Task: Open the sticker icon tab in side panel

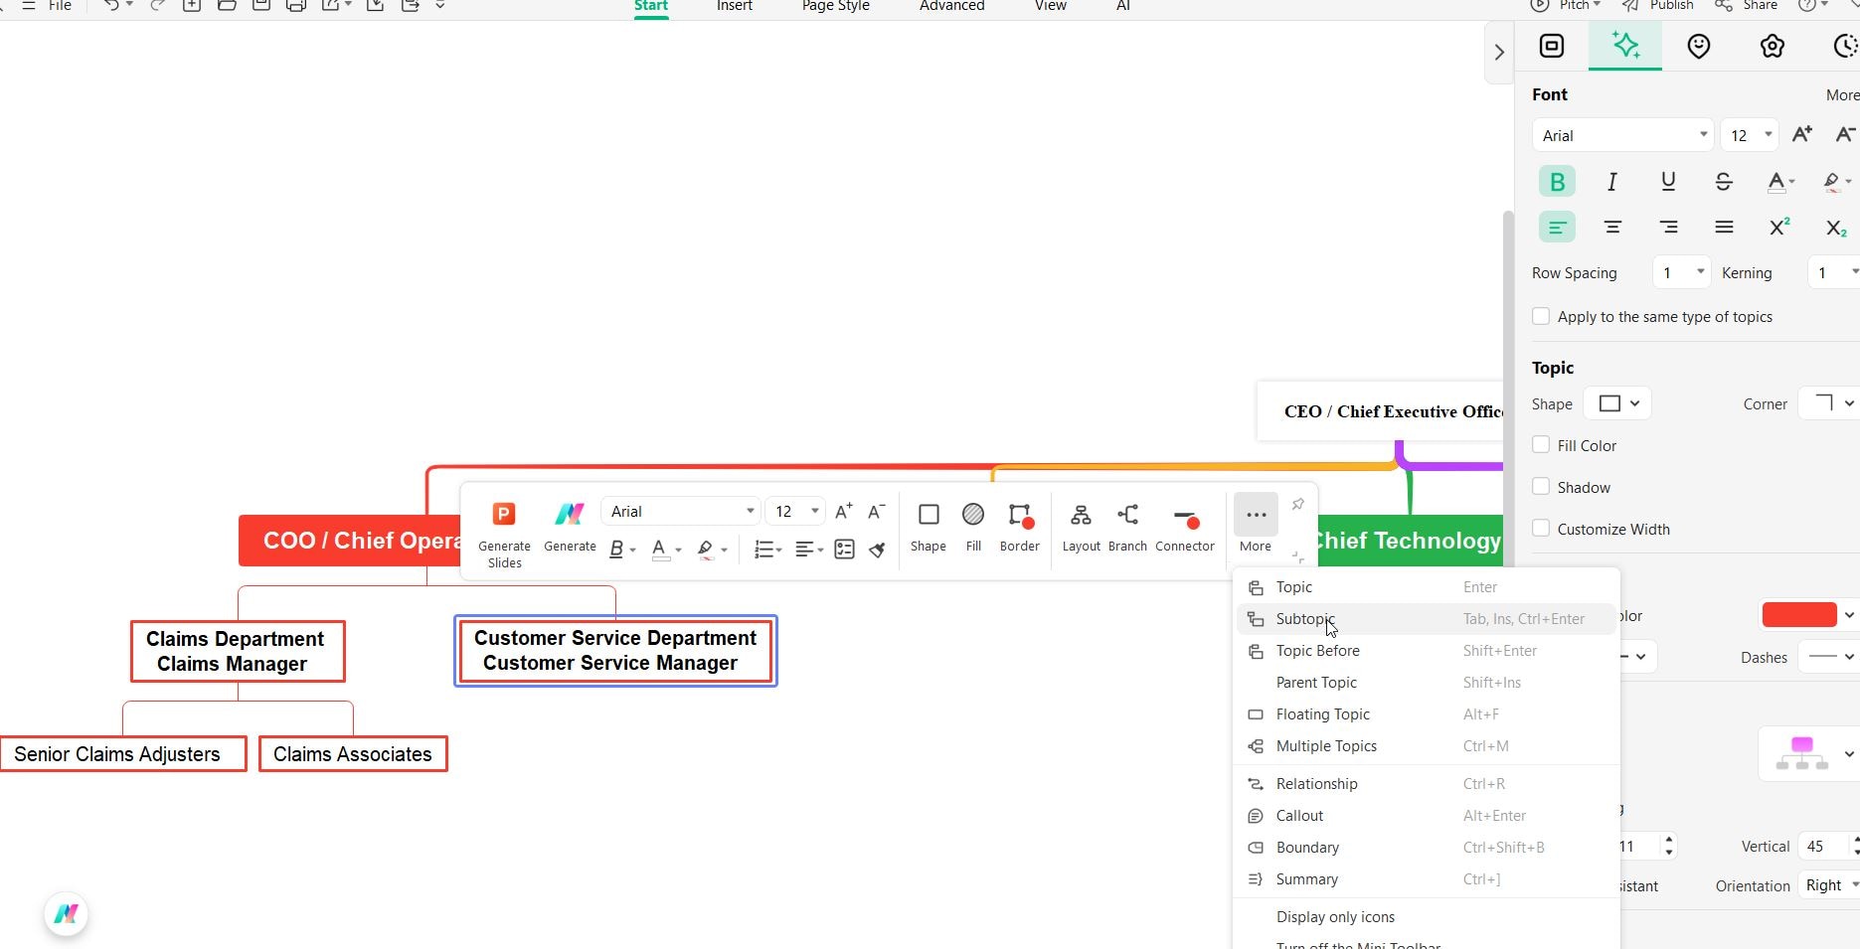Action: [x=1699, y=46]
